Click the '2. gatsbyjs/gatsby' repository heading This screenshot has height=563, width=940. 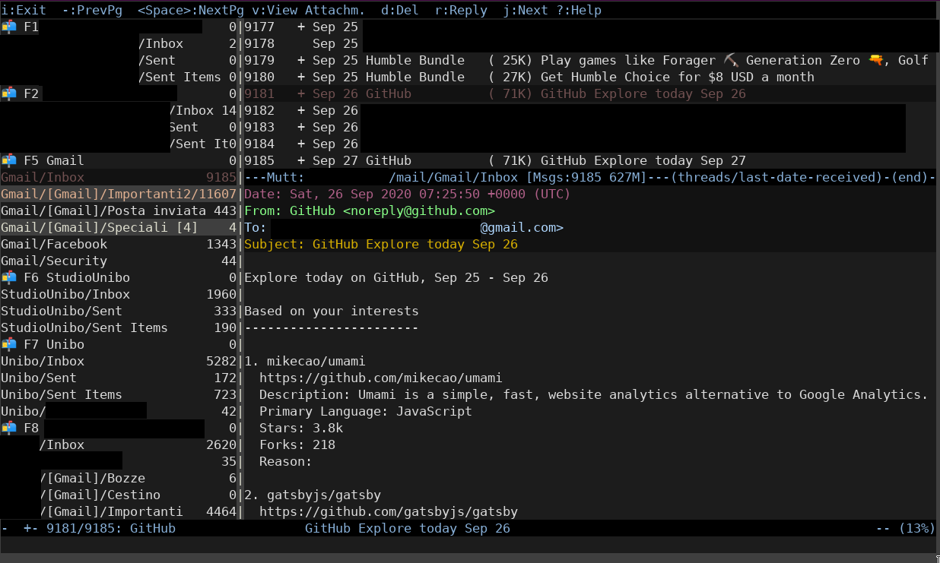[313, 495]
